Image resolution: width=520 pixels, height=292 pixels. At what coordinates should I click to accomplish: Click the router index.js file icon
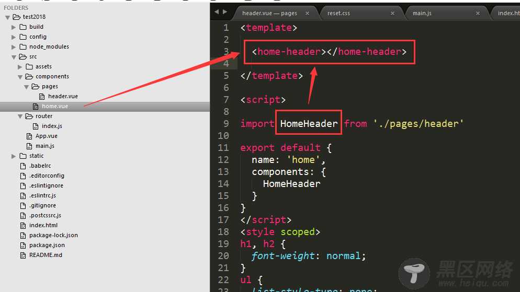36,126
